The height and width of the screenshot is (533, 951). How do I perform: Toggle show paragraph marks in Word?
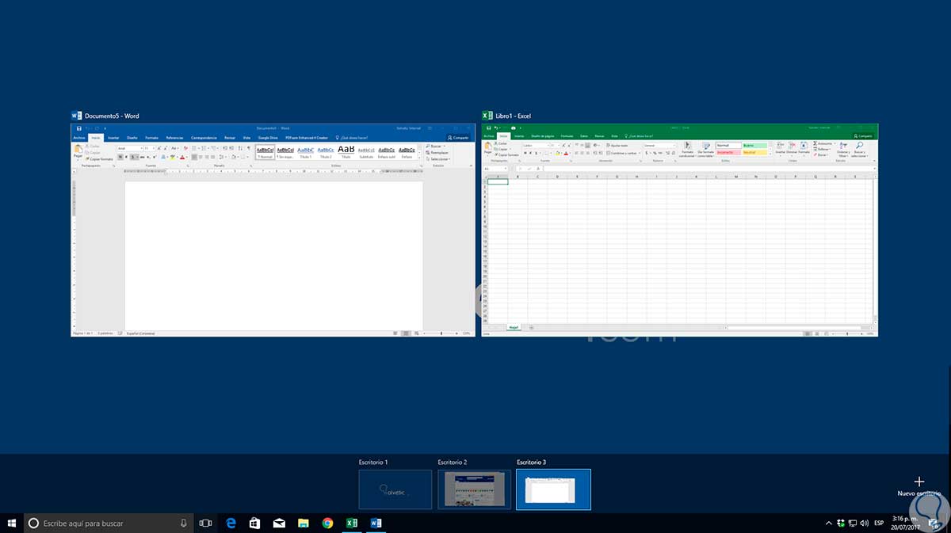coord(249,148)
